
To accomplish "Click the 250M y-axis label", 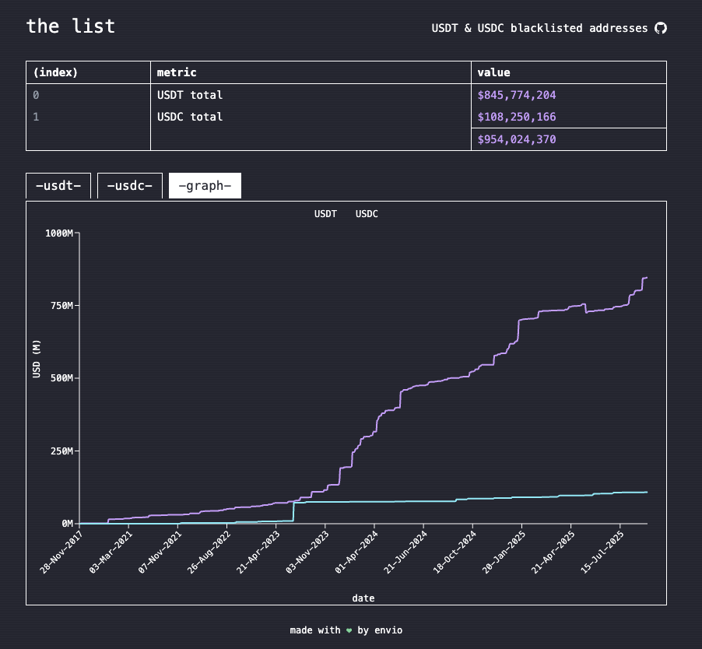I will coord(61,451).
